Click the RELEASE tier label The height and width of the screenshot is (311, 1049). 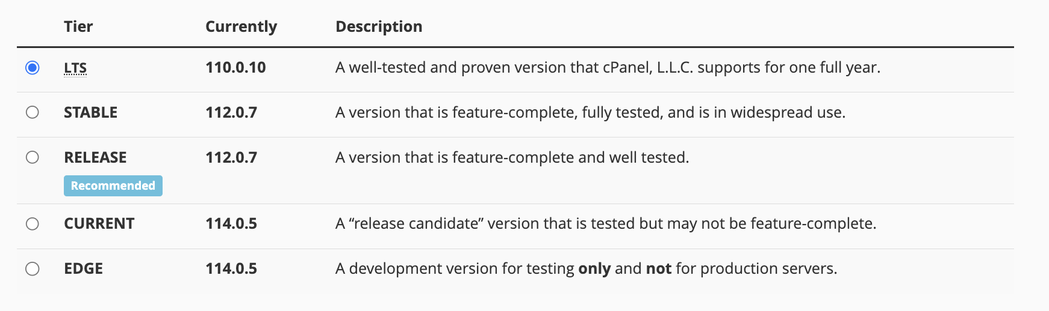(x=95, y=157)
